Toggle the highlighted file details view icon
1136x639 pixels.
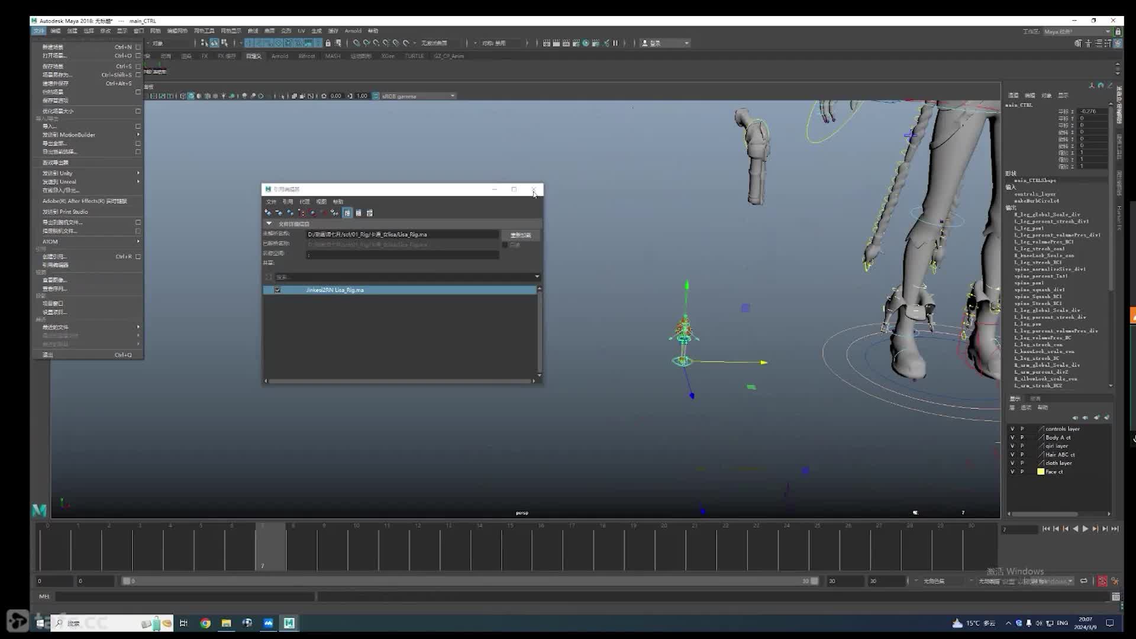(x=347, y=213)
